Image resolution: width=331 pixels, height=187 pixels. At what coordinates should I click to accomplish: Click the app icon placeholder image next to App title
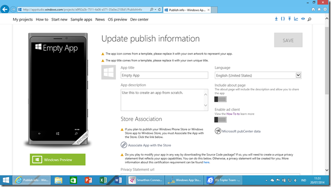(x=108, y=72)
